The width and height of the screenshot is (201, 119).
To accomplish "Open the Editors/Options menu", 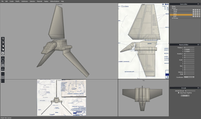I will 55,1.
